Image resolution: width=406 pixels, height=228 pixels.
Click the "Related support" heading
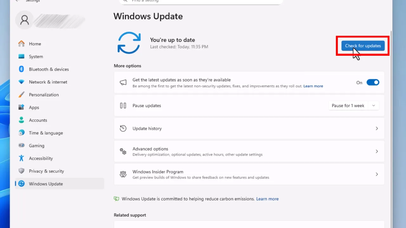pos(130,215)
